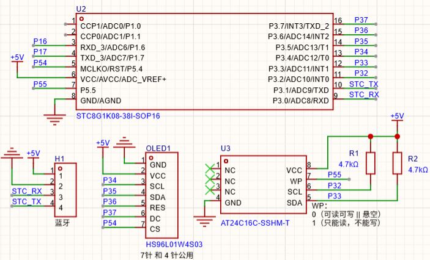Select the U2 designator label

(x=81, y=10)
